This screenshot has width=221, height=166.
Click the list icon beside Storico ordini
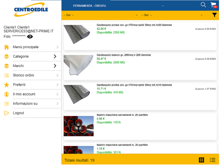[x=6, y=75]
